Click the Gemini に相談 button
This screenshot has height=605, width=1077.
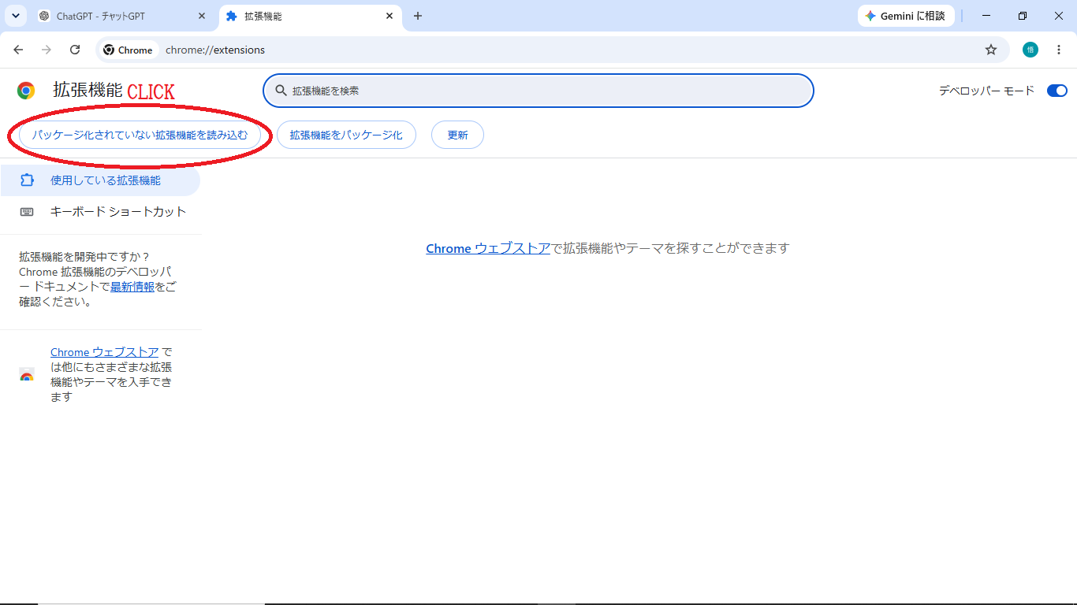(x=906, y=16)
